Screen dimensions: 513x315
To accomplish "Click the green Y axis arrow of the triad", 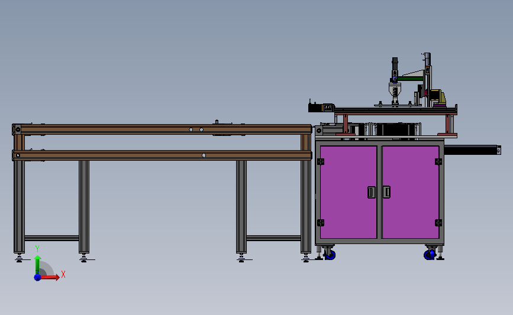I will [x=38, y=265].
